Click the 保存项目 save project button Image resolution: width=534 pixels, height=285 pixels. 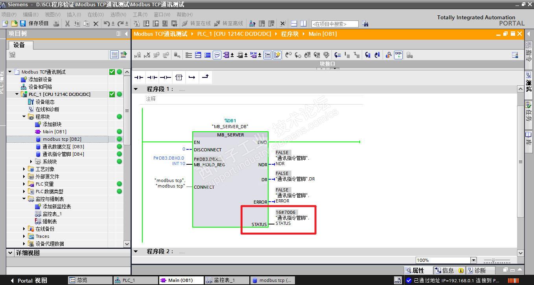point(35,24)
